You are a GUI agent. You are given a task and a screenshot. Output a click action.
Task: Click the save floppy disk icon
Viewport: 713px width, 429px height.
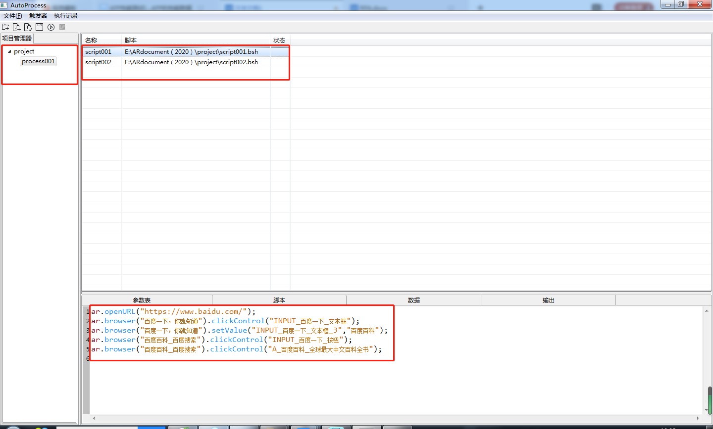40,27
